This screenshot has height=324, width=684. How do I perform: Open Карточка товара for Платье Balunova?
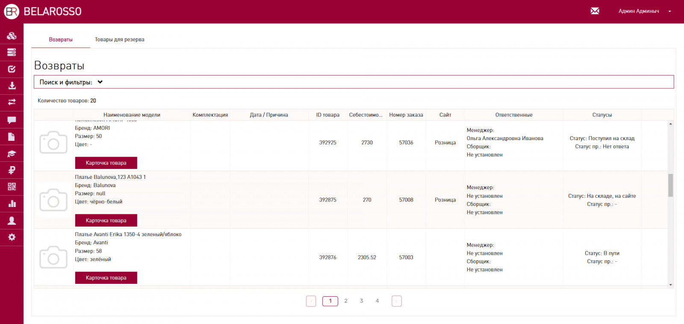[x=106, y=220]
